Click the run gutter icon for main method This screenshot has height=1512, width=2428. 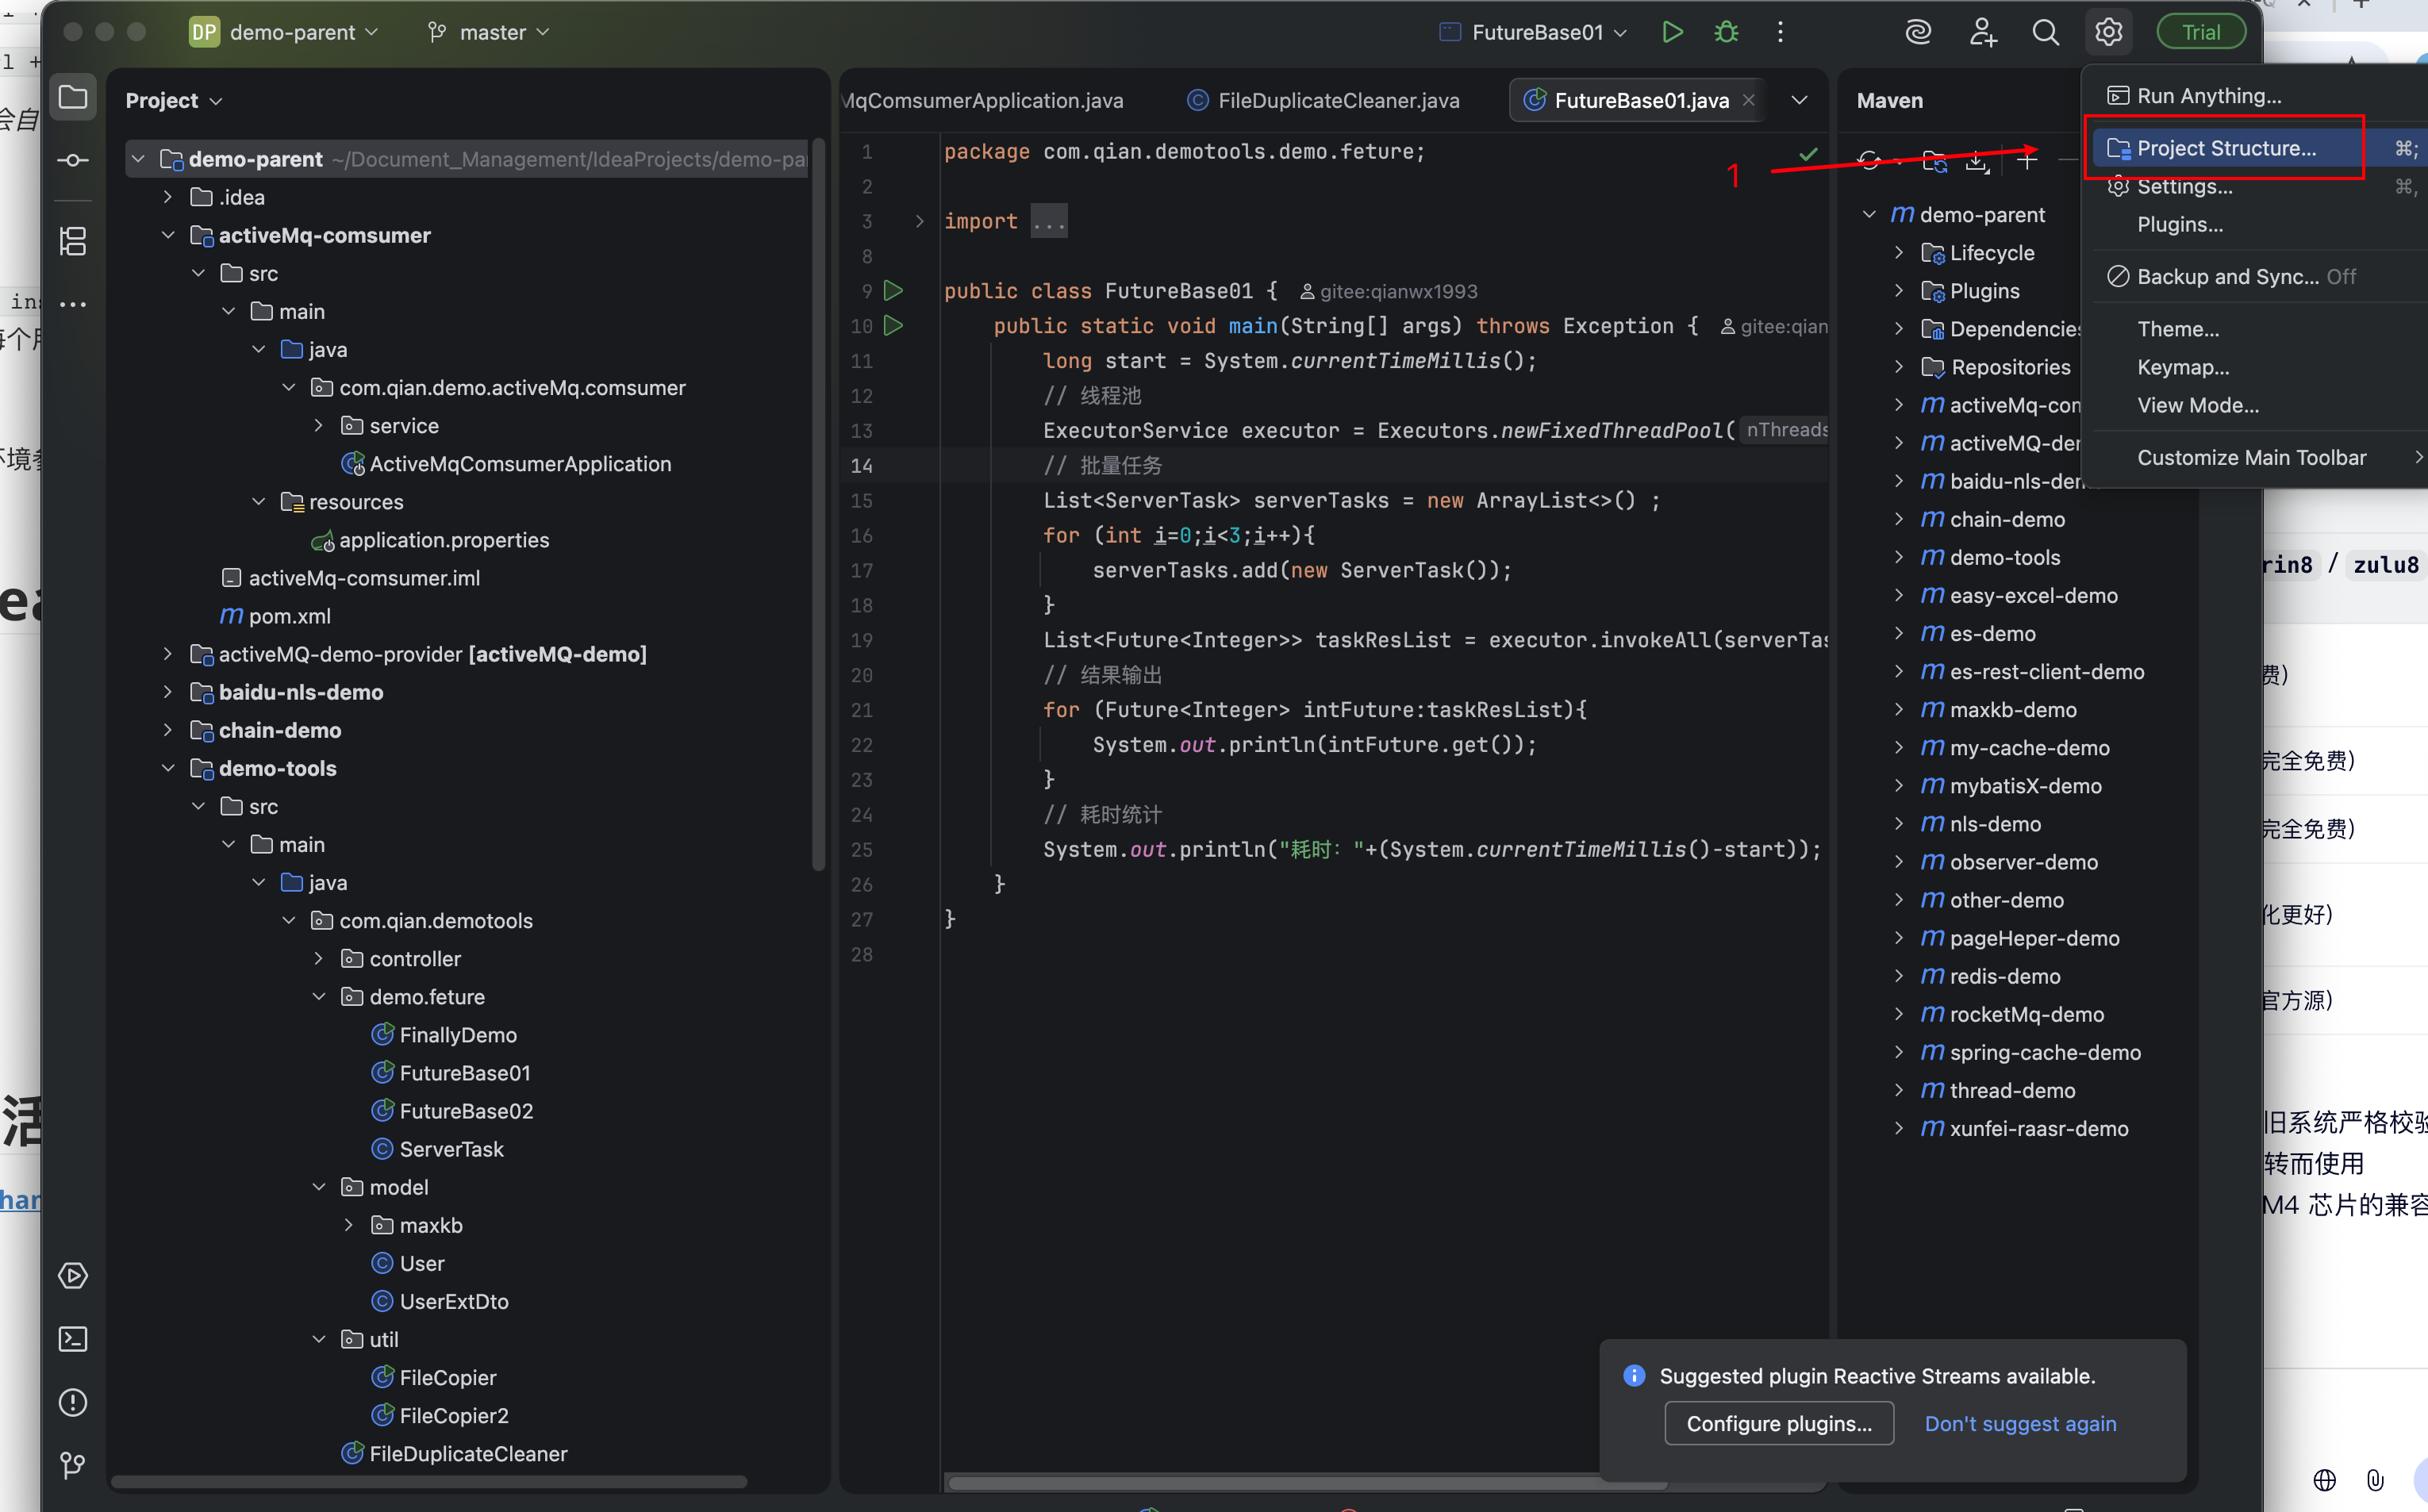893,326
